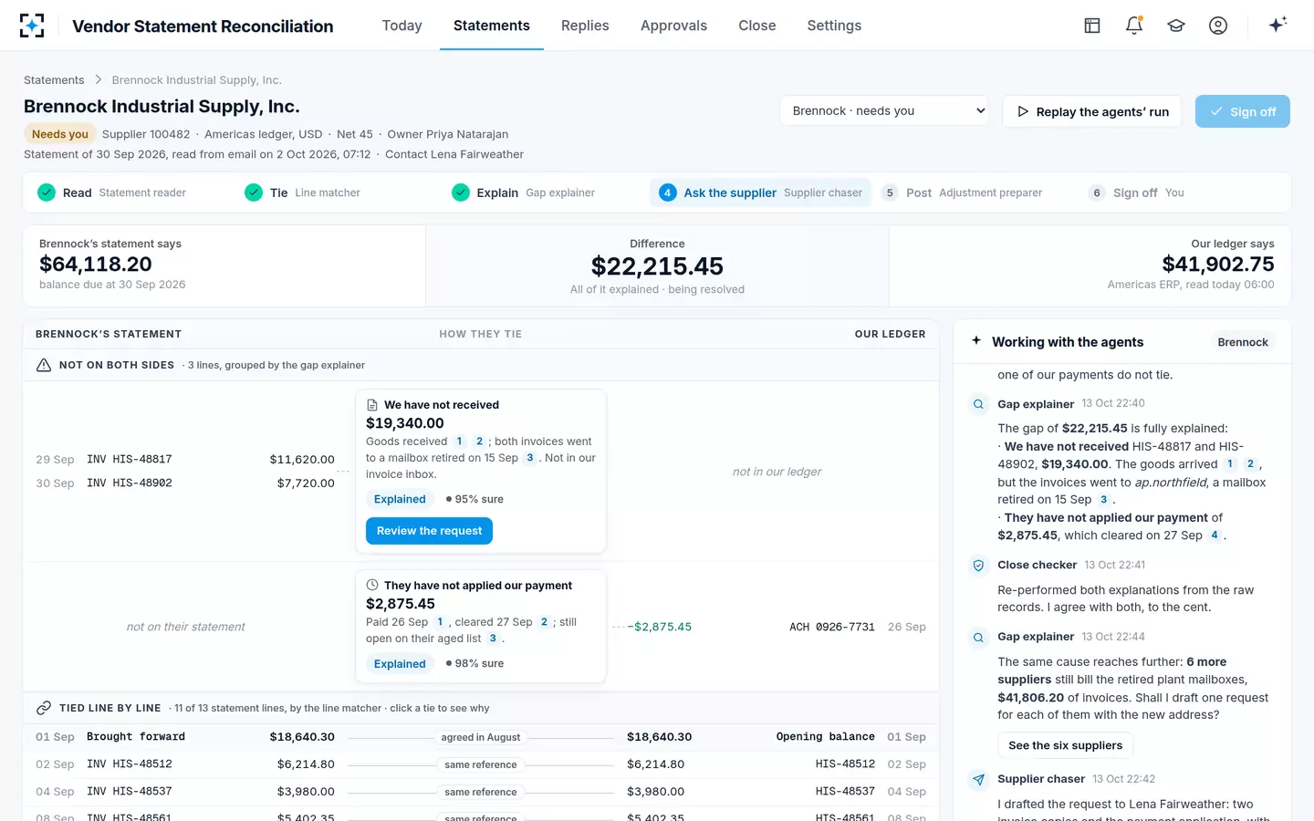This screenshot has width=1314, height=821.
Task: Click the Gap explainer icon at 22:40
Action: point(978,404)
